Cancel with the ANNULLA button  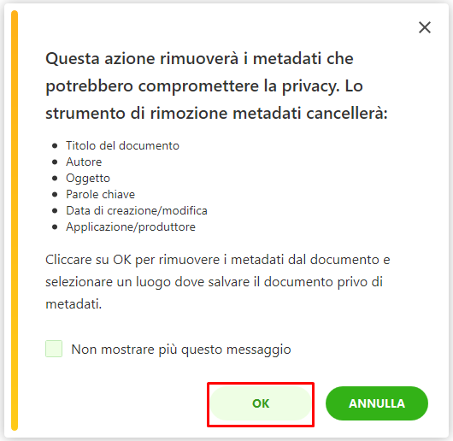[377, 403]
